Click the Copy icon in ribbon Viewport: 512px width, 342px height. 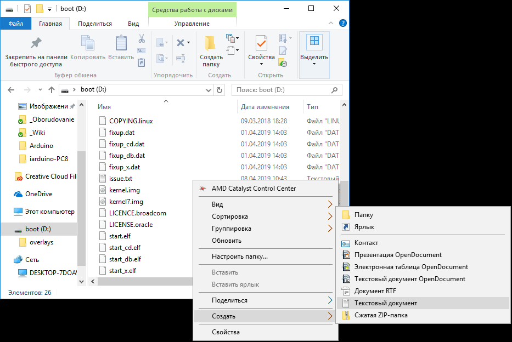[88, 43]
